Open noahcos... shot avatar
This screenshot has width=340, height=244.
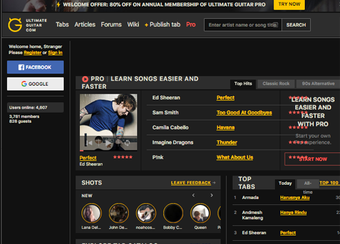(x=146, y=213)
